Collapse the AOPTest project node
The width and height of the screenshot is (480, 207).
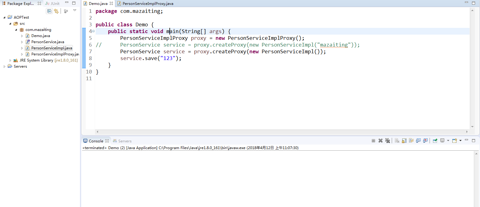pyautogui.click(x=4, y=17)
